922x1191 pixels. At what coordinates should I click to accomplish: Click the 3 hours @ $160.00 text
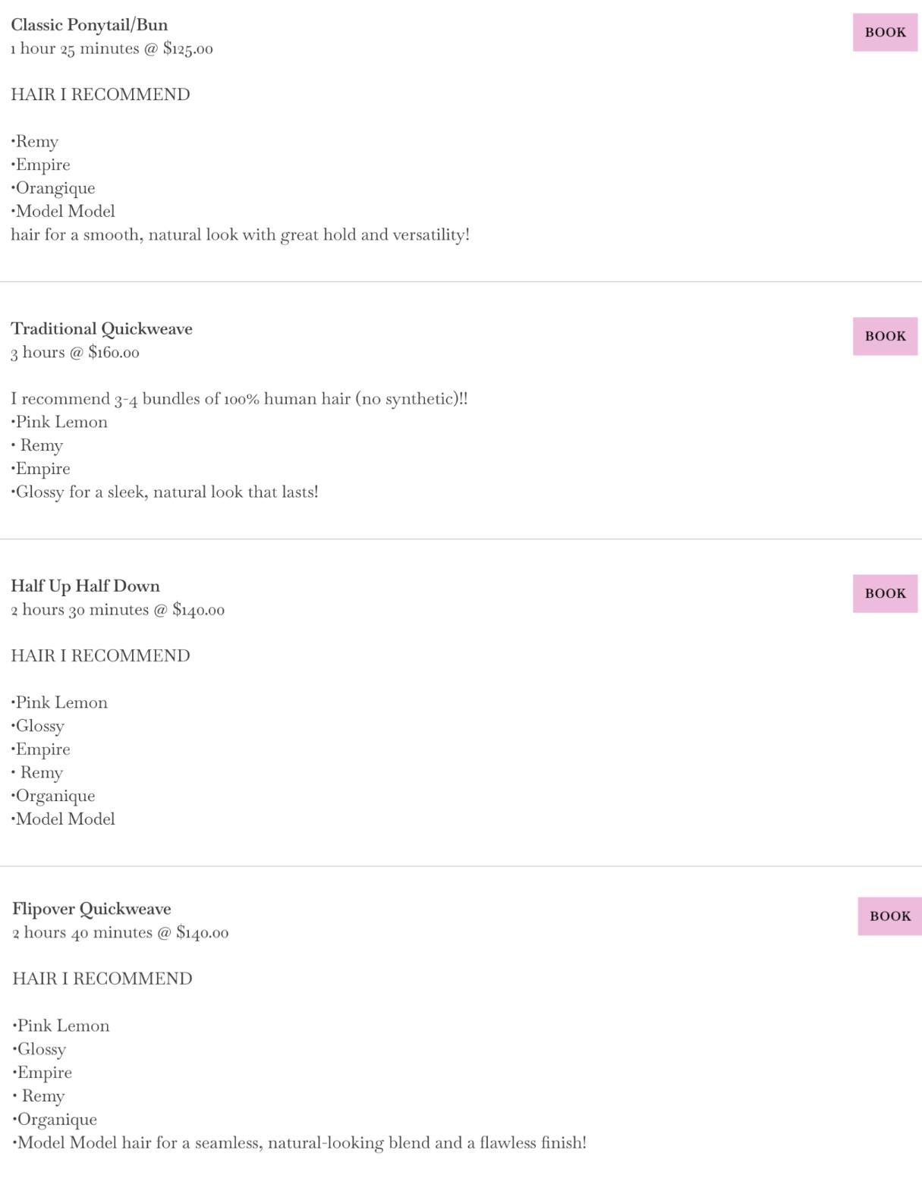tap(75, 352)
